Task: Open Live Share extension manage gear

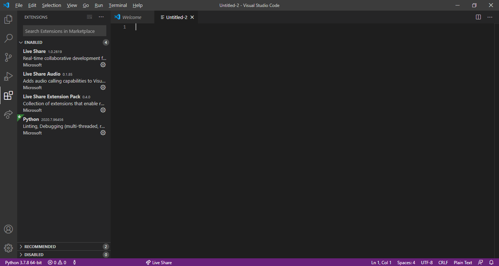Action: (103, 65)
